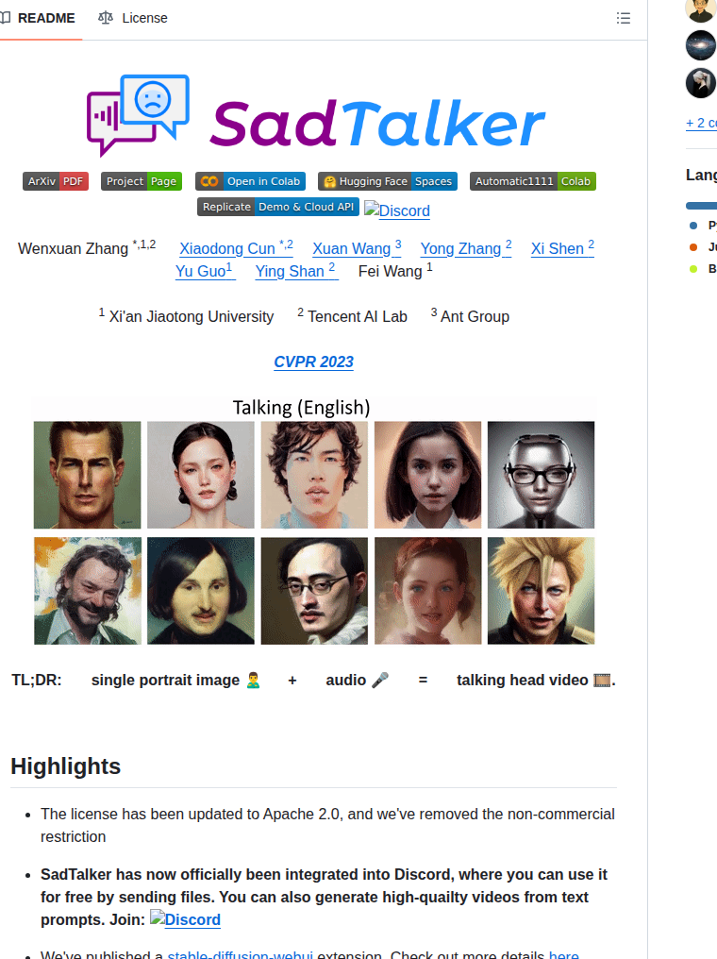
Task: Click the Discord link beside Replicate badge
Action: point(397,210)
